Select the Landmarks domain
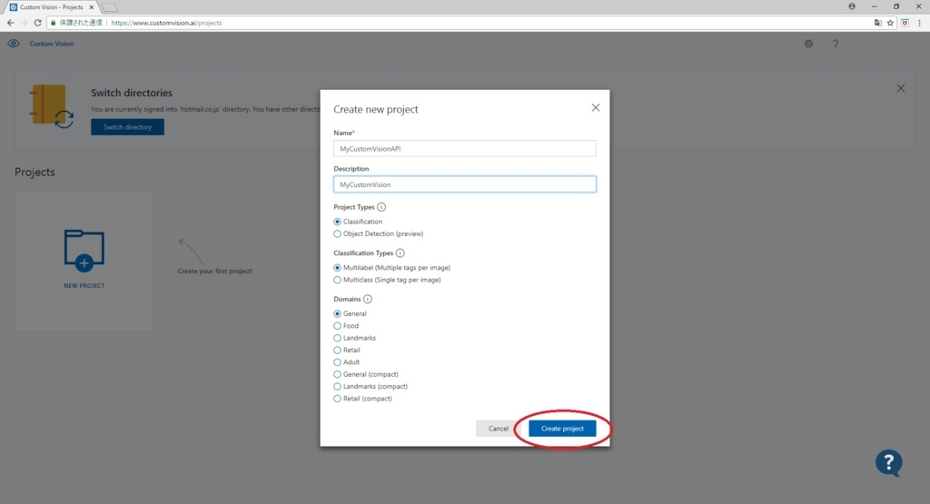 click(338, 338)
